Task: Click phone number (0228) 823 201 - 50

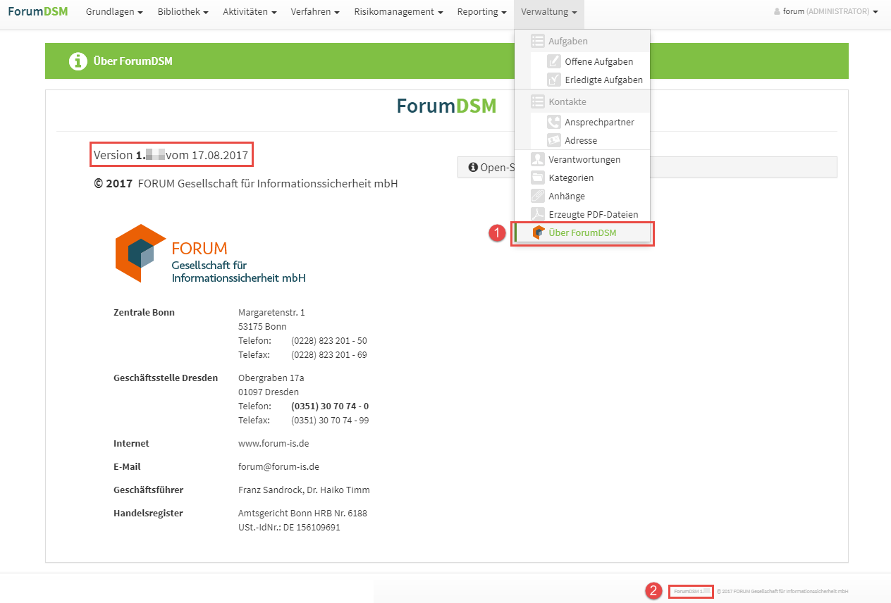Action: 329,340
